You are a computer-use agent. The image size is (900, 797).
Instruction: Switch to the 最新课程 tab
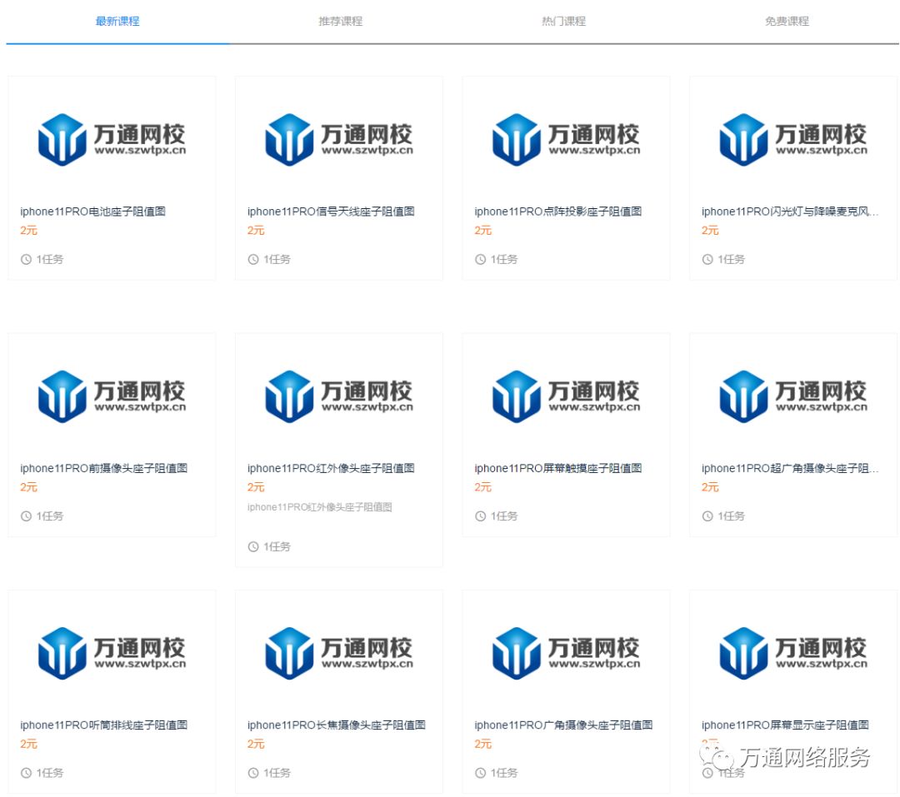click(x=117, y=21)
